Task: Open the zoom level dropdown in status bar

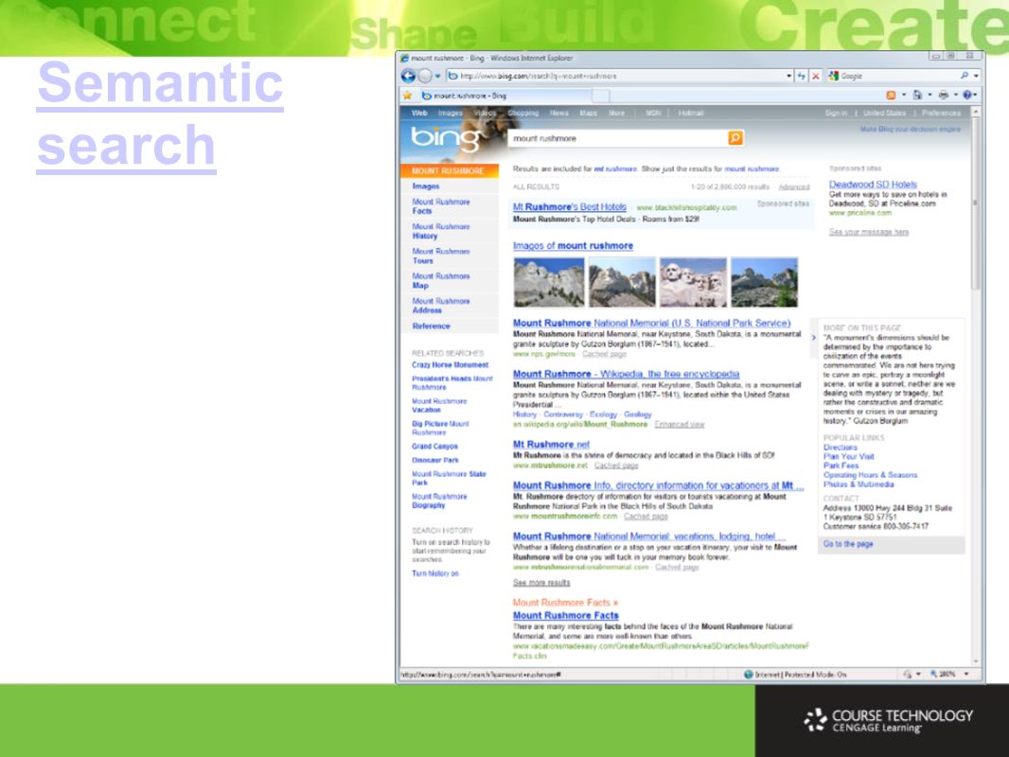Action: [x=965, y=674]
